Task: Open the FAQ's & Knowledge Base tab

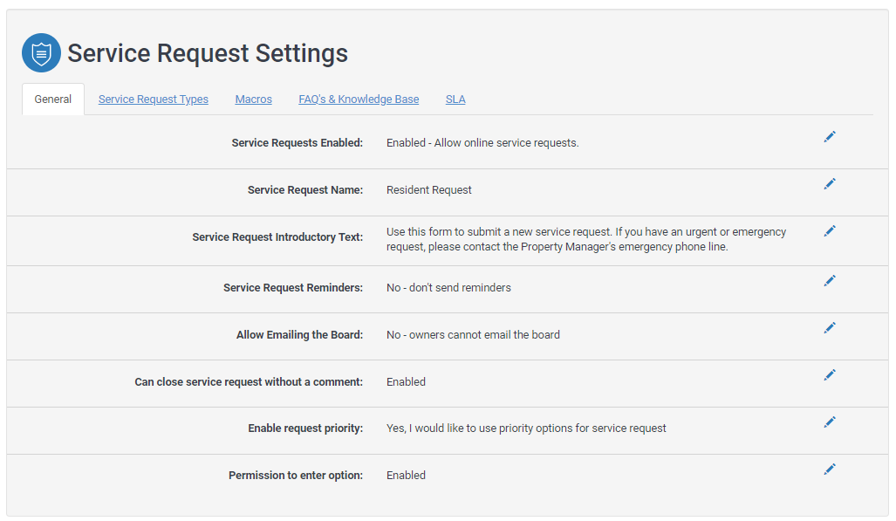Action: click(x=359, y=99)
